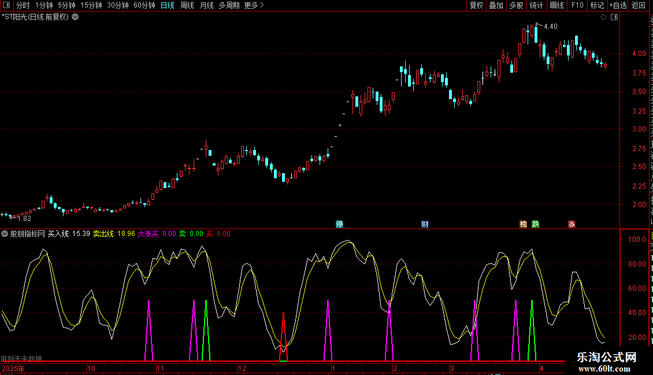Select the 15分钟 period tab
Viewport: 653px width, 375px height.
(91, 5)
